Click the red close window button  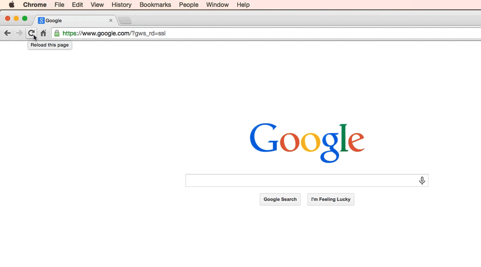click(8, 18)
